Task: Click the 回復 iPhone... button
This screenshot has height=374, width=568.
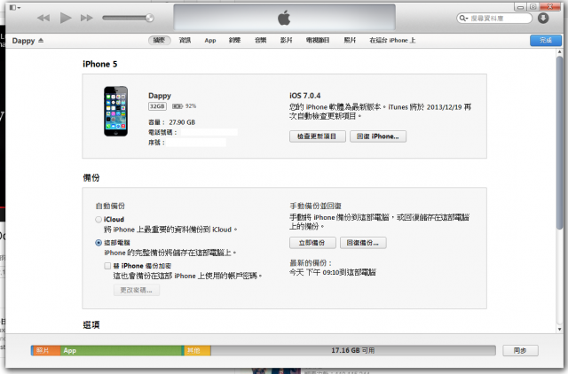Action: (378, 136)
